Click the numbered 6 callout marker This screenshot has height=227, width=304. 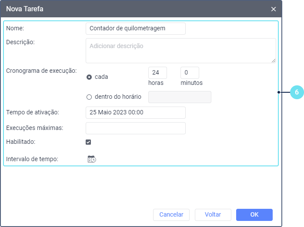click(x=296, y=92)
